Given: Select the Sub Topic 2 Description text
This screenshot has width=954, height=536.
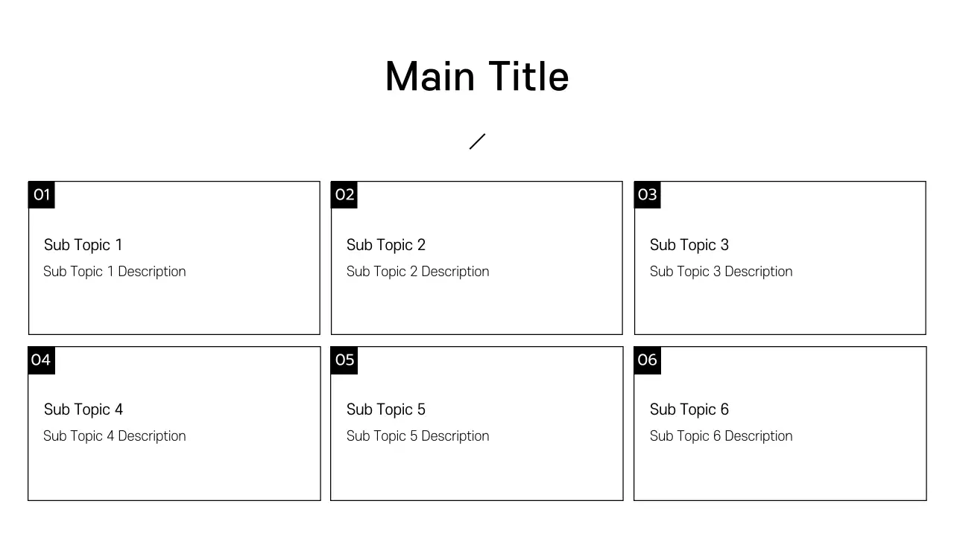Looking at the screenshot, I should (x=418, y=272).
